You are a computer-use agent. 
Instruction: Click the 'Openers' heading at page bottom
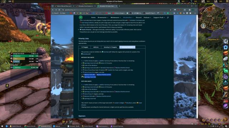coord(82,116)
